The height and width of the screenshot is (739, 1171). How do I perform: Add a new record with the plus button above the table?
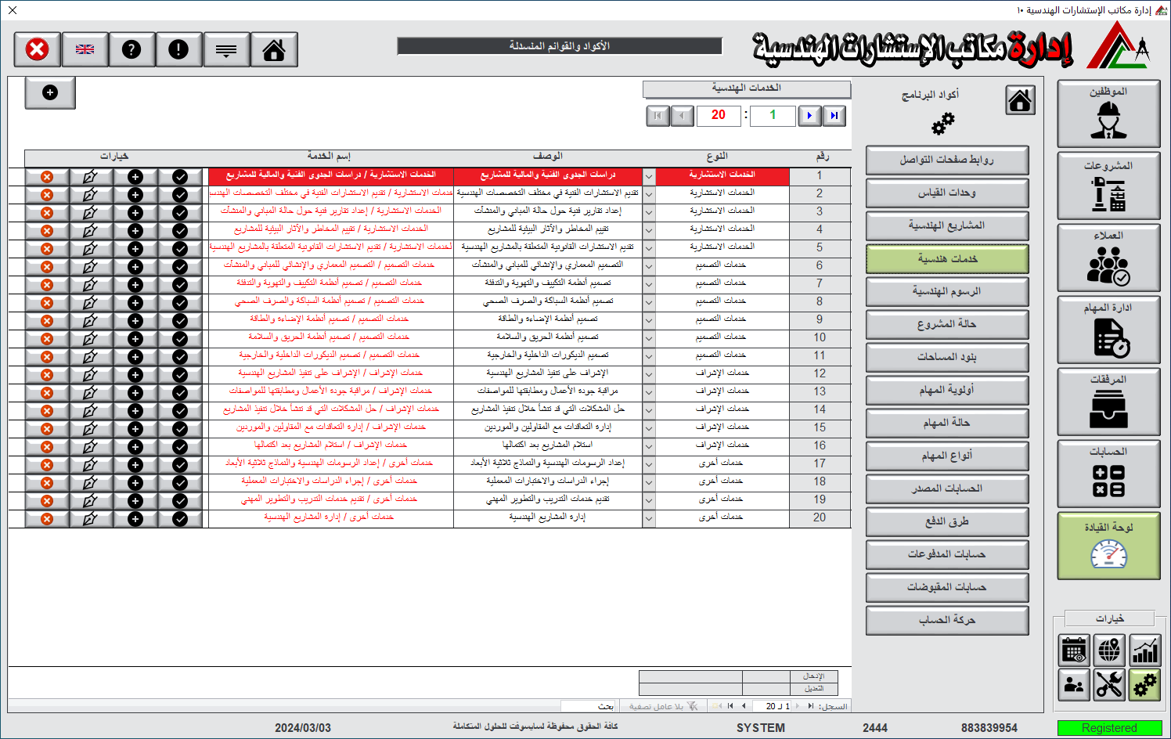click(50, 92)
